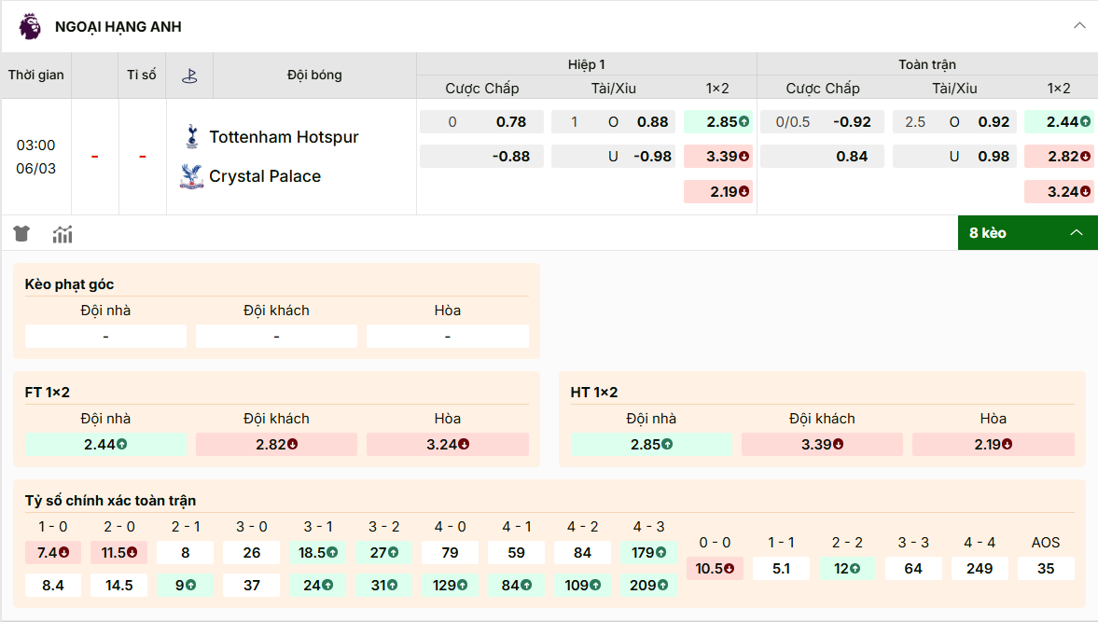
Task: Collapse the 8 kèo odds panel
Action: (1077, 232)
